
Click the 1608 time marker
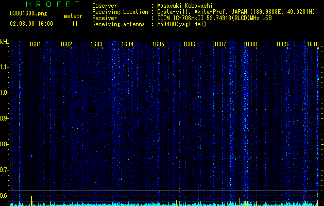[x=251, y=44]
